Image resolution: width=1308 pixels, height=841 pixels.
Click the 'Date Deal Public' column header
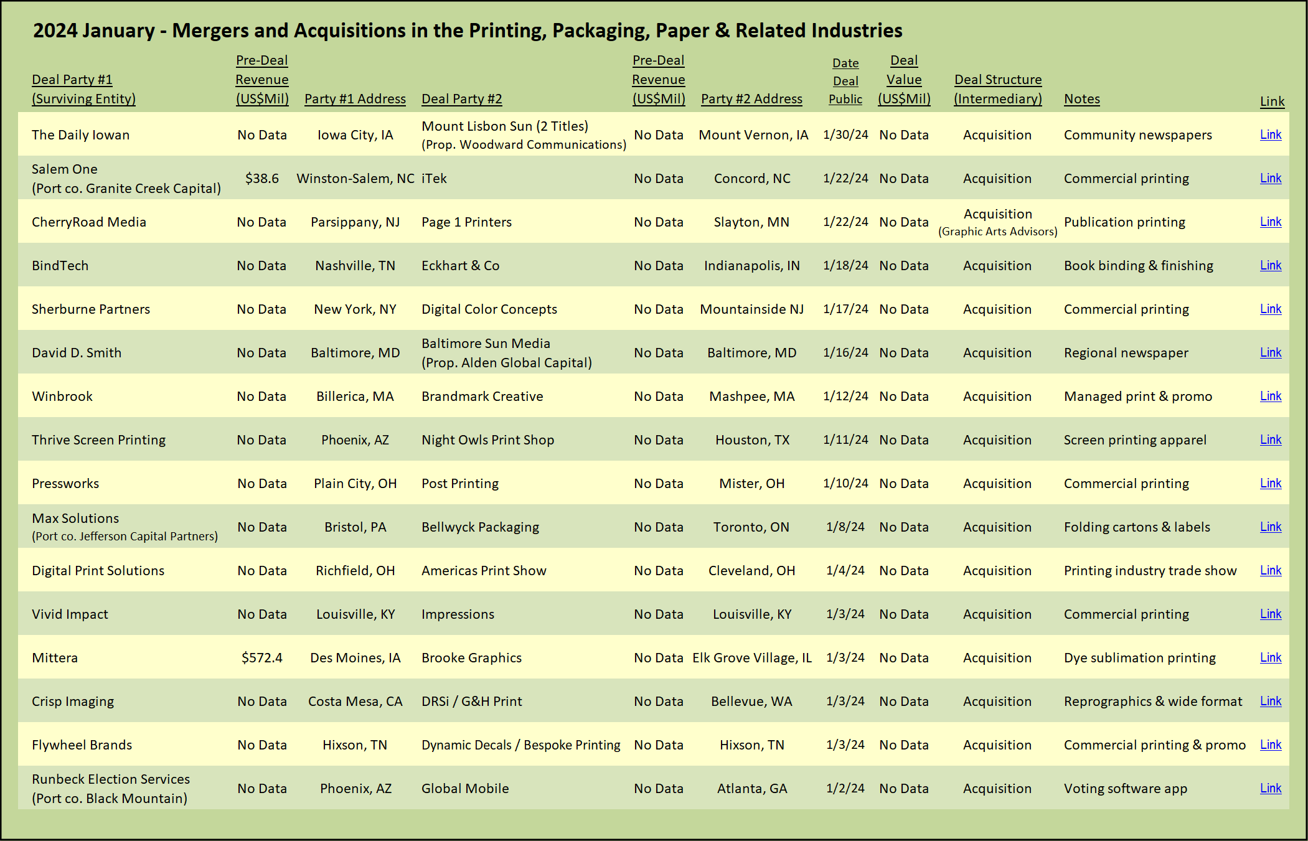pyautogui.click(x=845, y=81)
